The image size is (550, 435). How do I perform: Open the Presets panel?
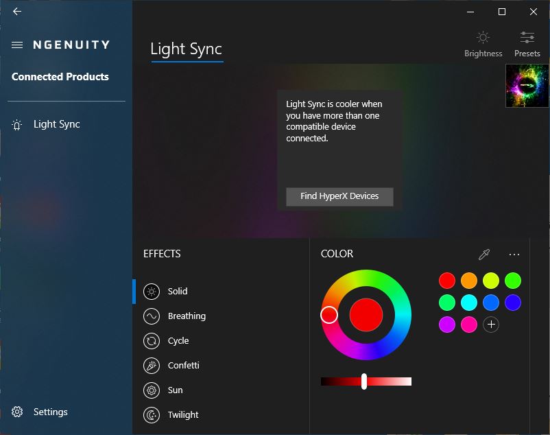click(x=527, y=44)
